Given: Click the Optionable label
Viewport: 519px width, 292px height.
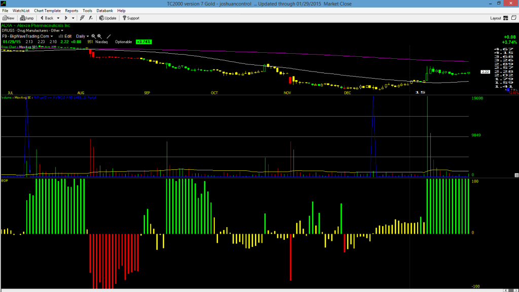Looking at the screenshot, I should point(124,42).
